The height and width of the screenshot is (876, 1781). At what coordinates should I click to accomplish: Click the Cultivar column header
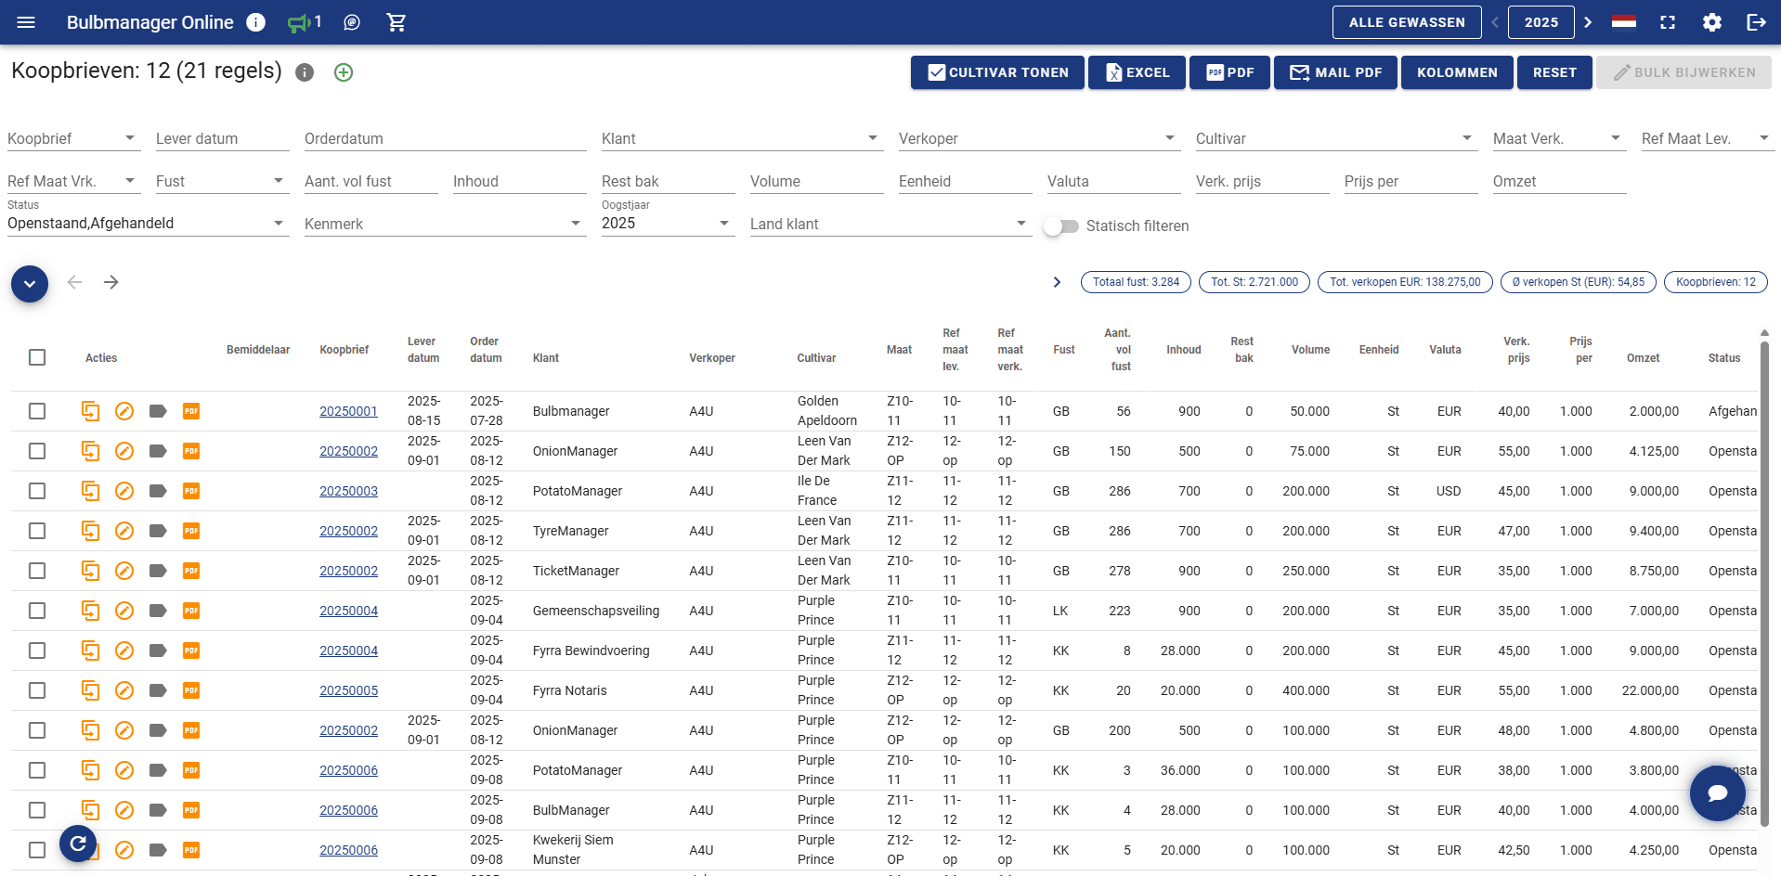click(816, 358)
